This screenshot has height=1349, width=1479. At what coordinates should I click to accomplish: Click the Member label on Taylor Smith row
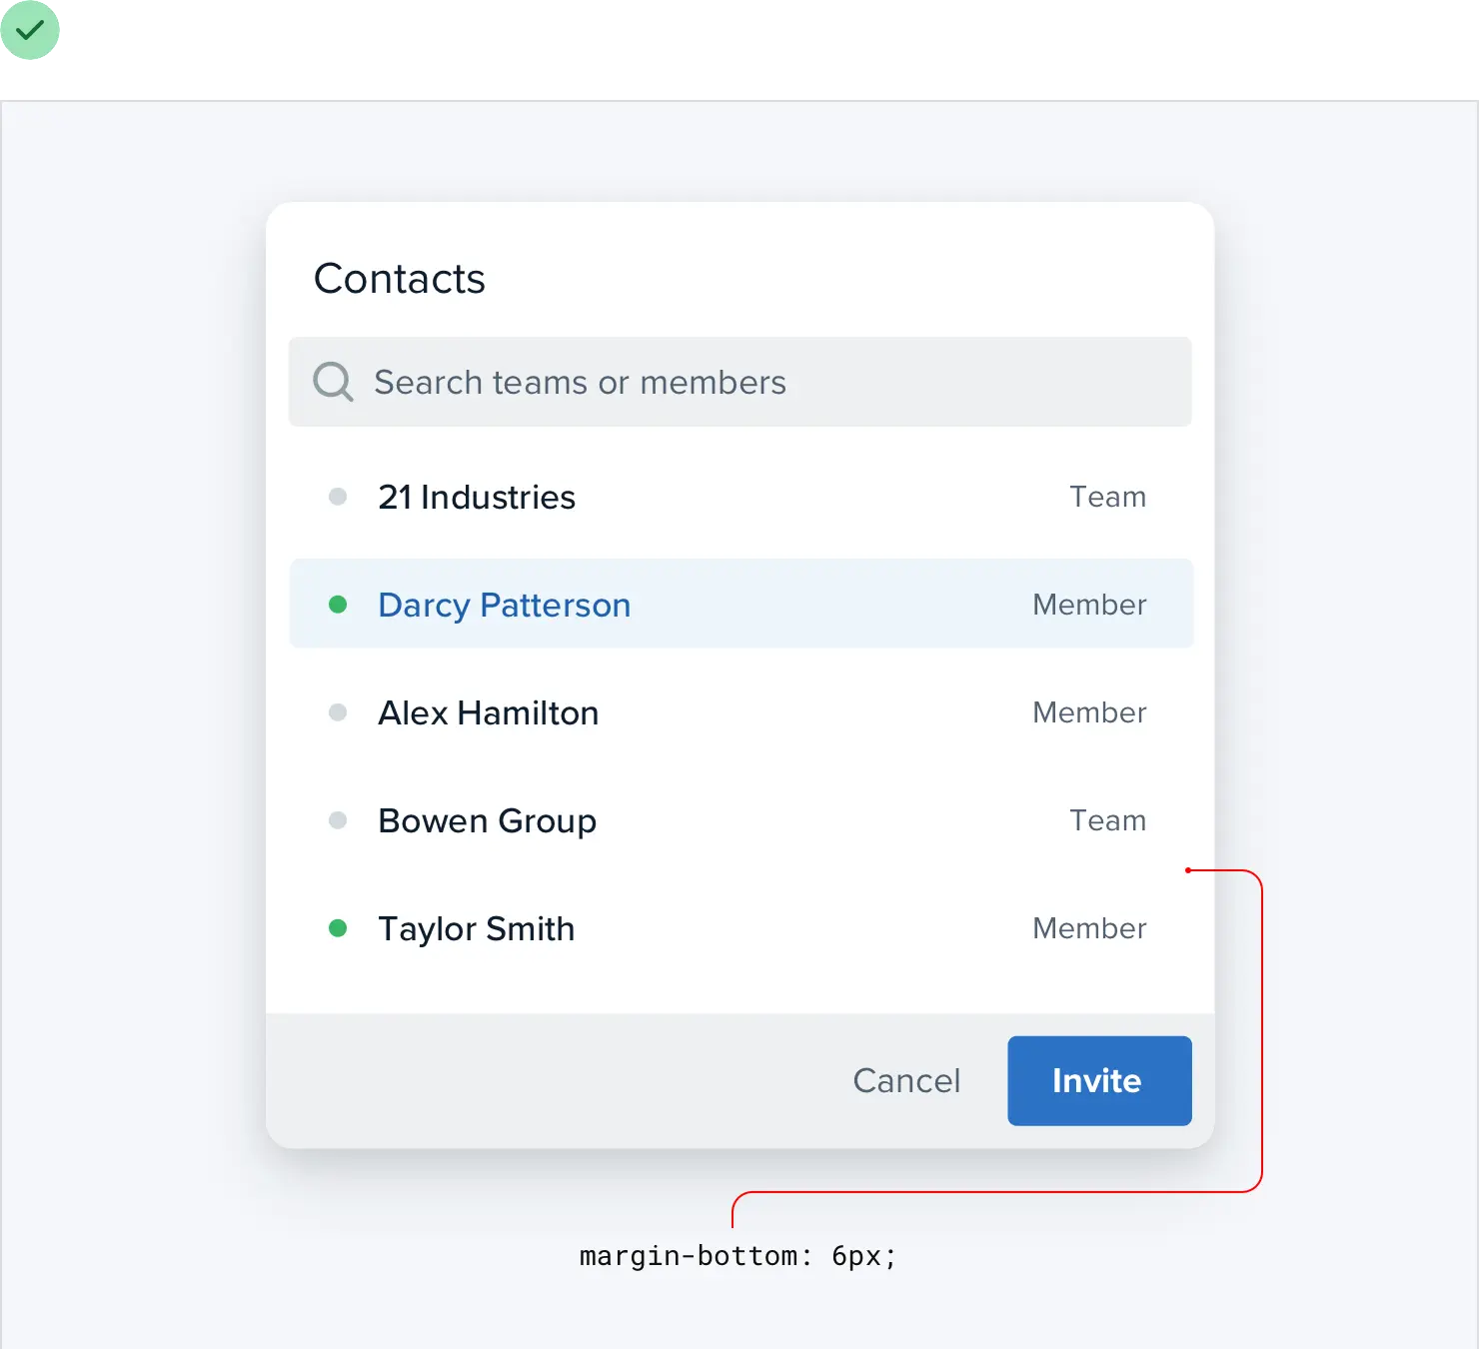click(1088, 929)
